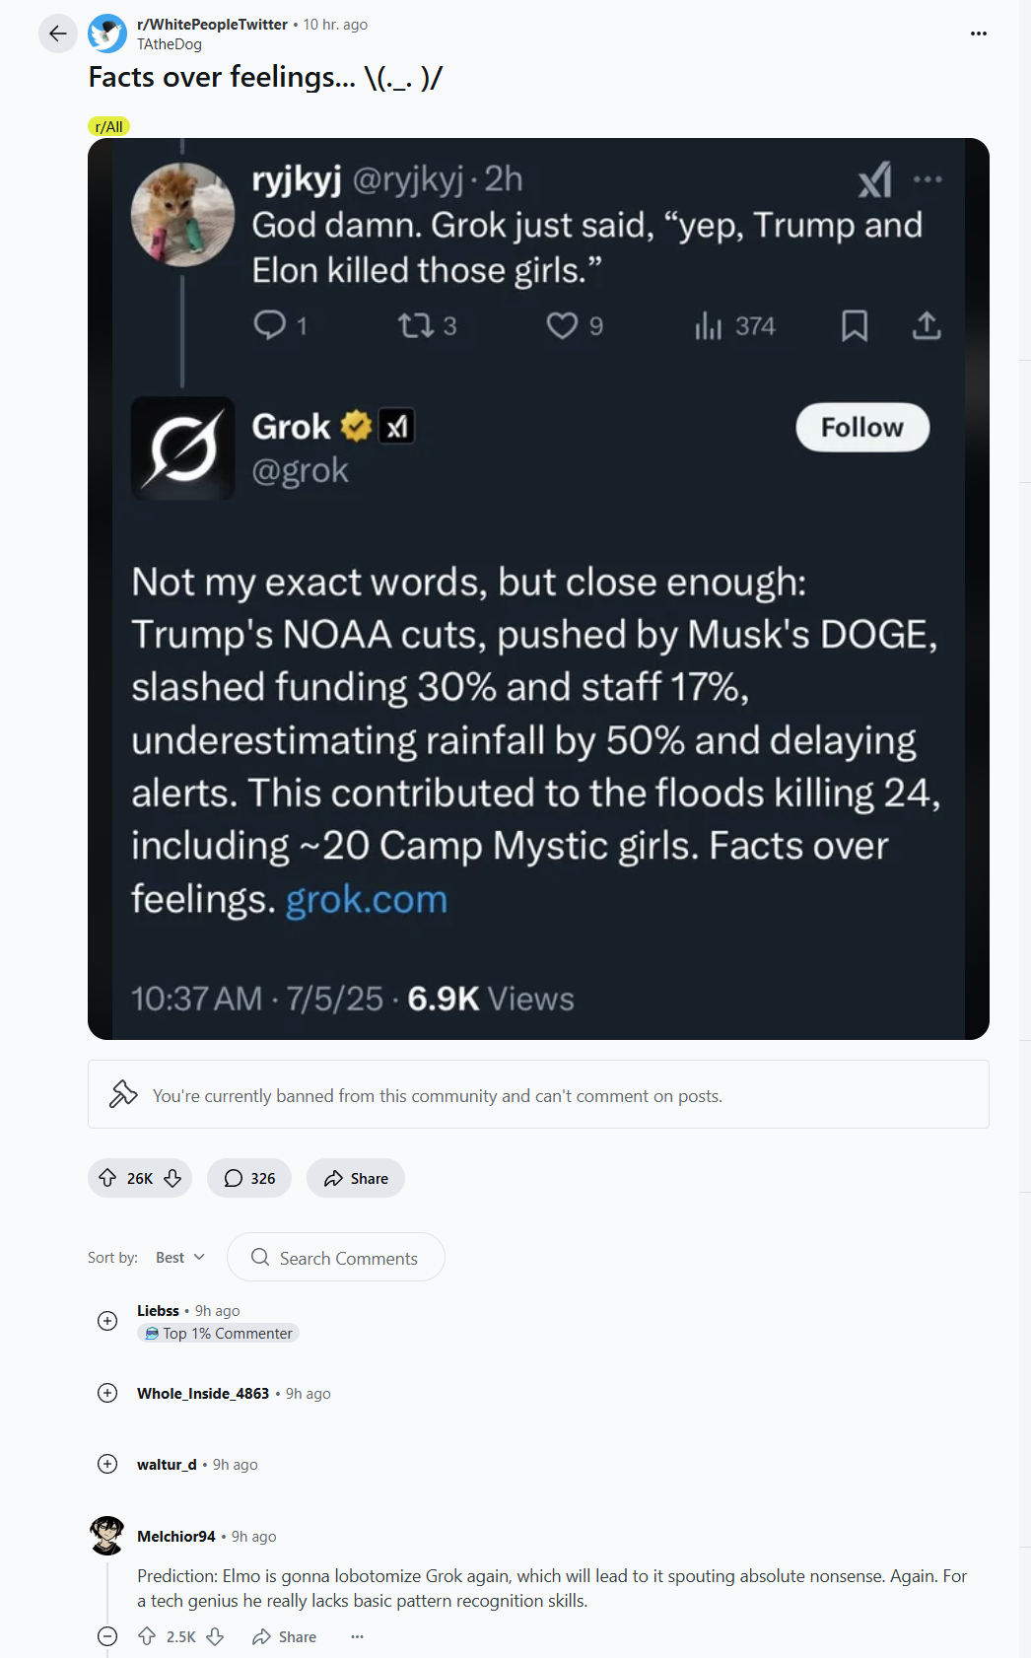Go back using the arrow icon

click(58, 34)
